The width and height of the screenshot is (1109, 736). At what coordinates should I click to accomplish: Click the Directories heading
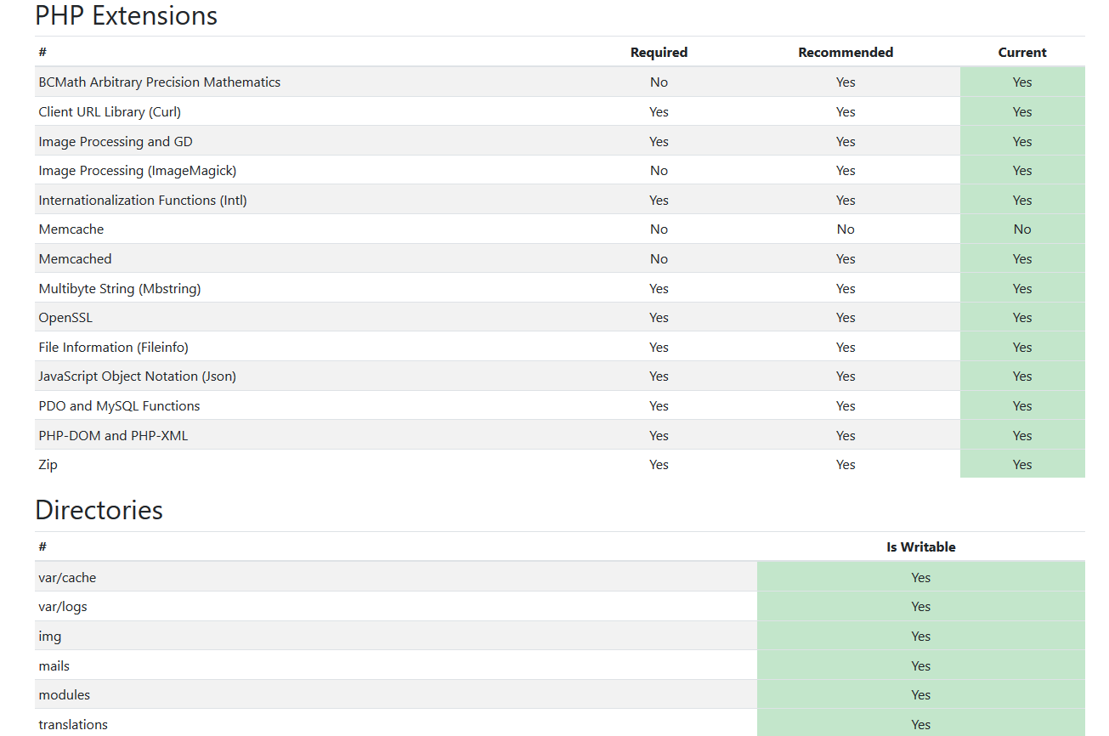pos(99,510)
